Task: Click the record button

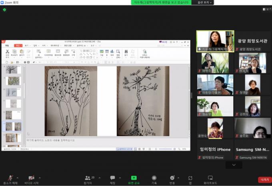Action: click(x=154, y=178)
